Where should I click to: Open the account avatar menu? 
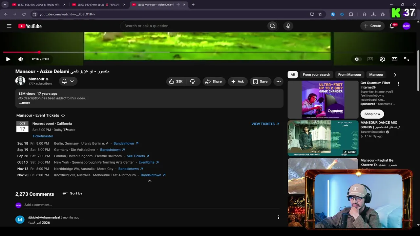click(x=406, y=26)
